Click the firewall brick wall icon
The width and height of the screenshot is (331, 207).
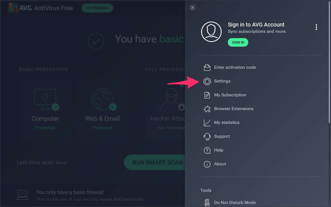[23, 195]
